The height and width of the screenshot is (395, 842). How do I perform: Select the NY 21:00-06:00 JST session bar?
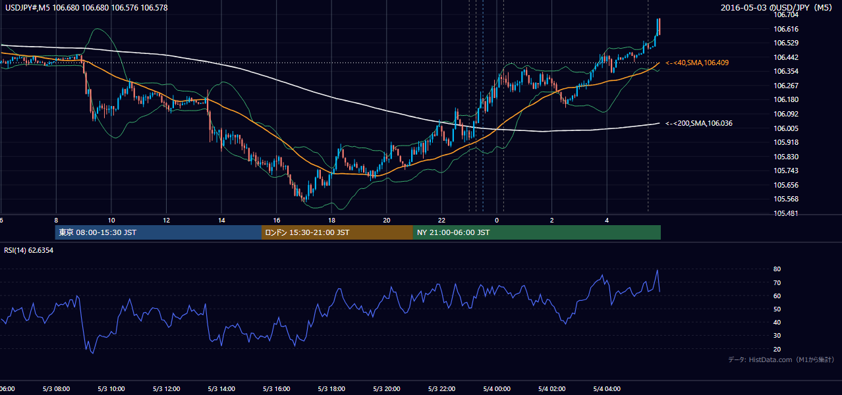(x=537, y=232)
